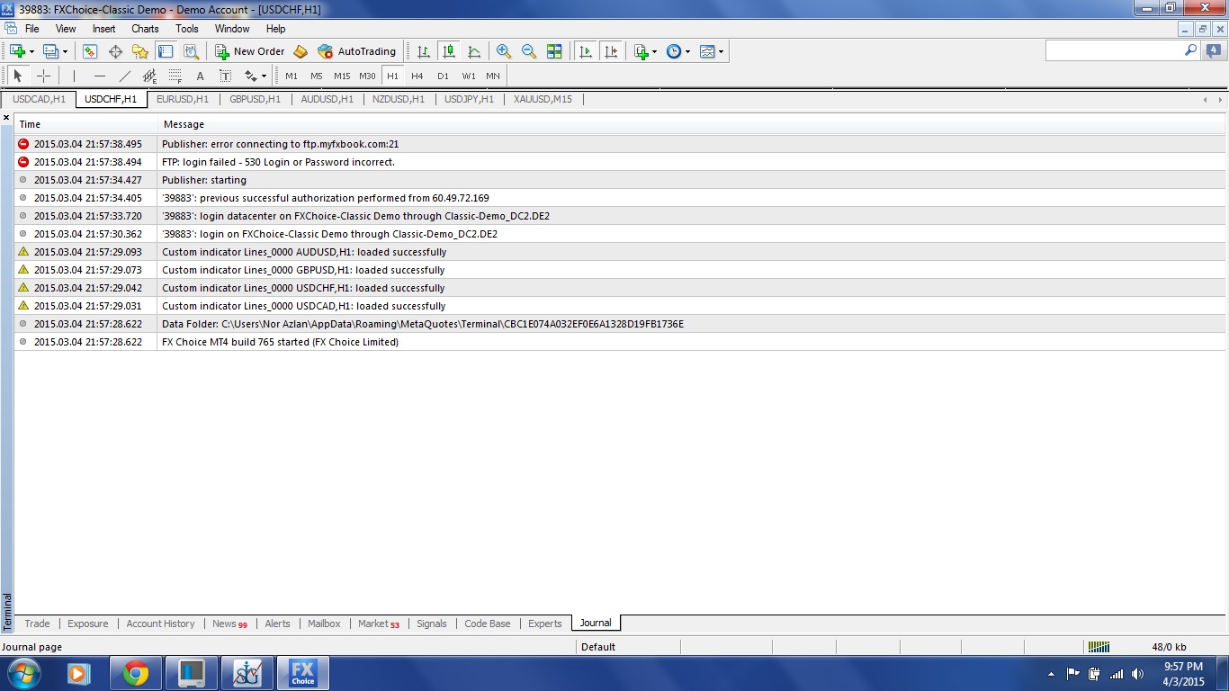Click the connection status bars indicator

pos(1099,646)
